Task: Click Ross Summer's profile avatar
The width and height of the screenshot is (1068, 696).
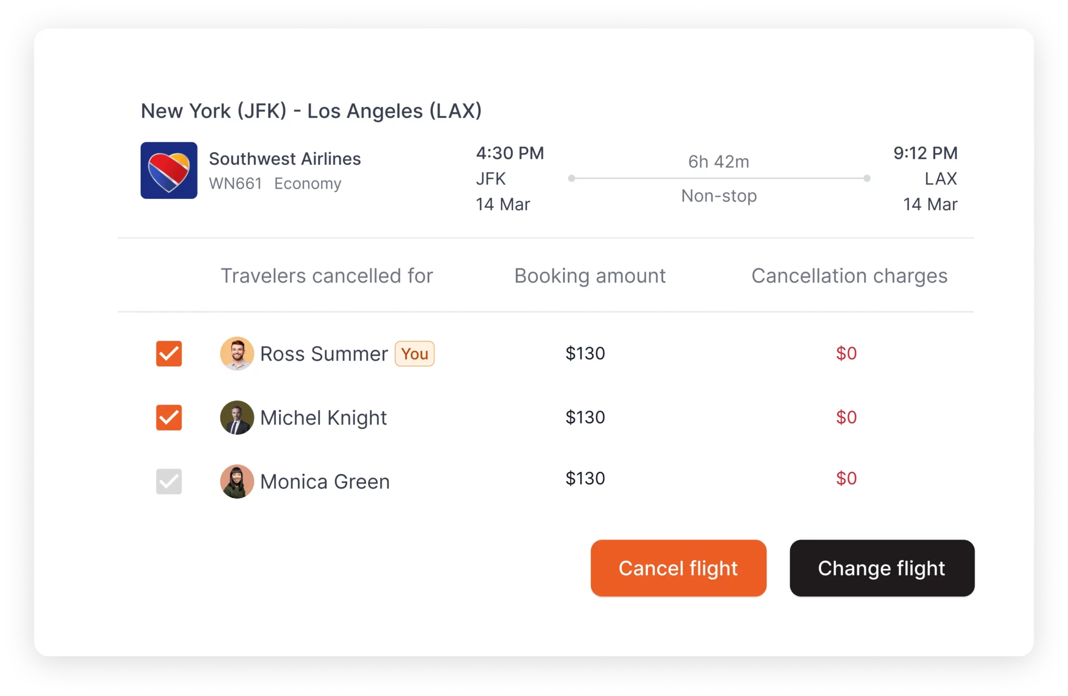Action: [x=237, y=353]
